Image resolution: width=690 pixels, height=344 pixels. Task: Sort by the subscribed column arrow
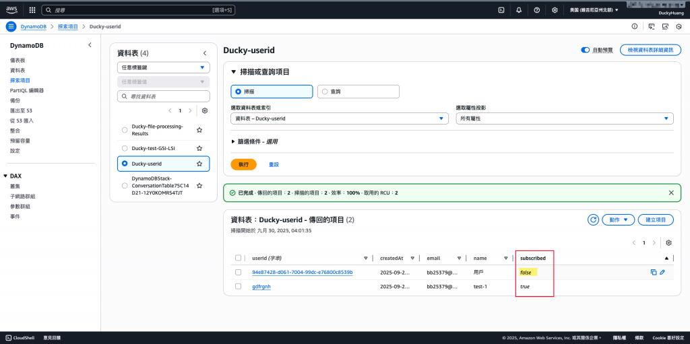[x=666, y=259]
